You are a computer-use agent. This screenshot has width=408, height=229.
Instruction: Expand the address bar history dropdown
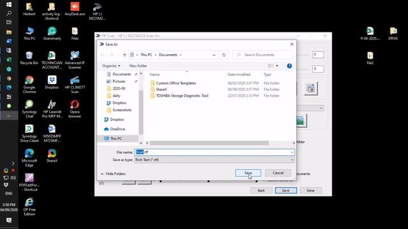[x=214, y=55]
